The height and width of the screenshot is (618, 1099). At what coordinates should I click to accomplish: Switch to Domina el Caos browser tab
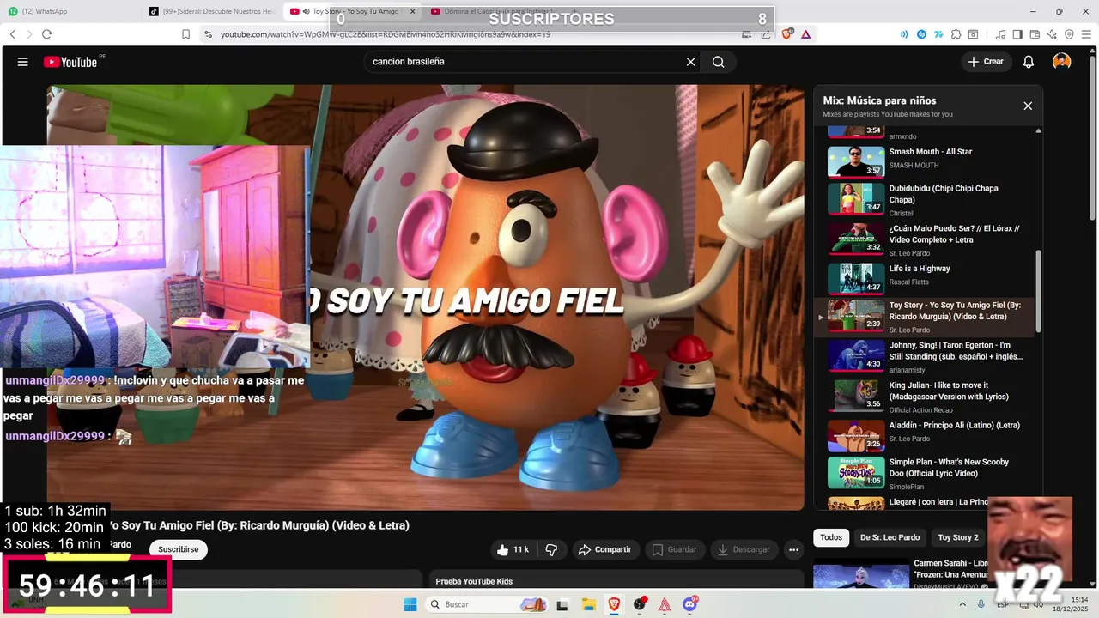[492, 11]
